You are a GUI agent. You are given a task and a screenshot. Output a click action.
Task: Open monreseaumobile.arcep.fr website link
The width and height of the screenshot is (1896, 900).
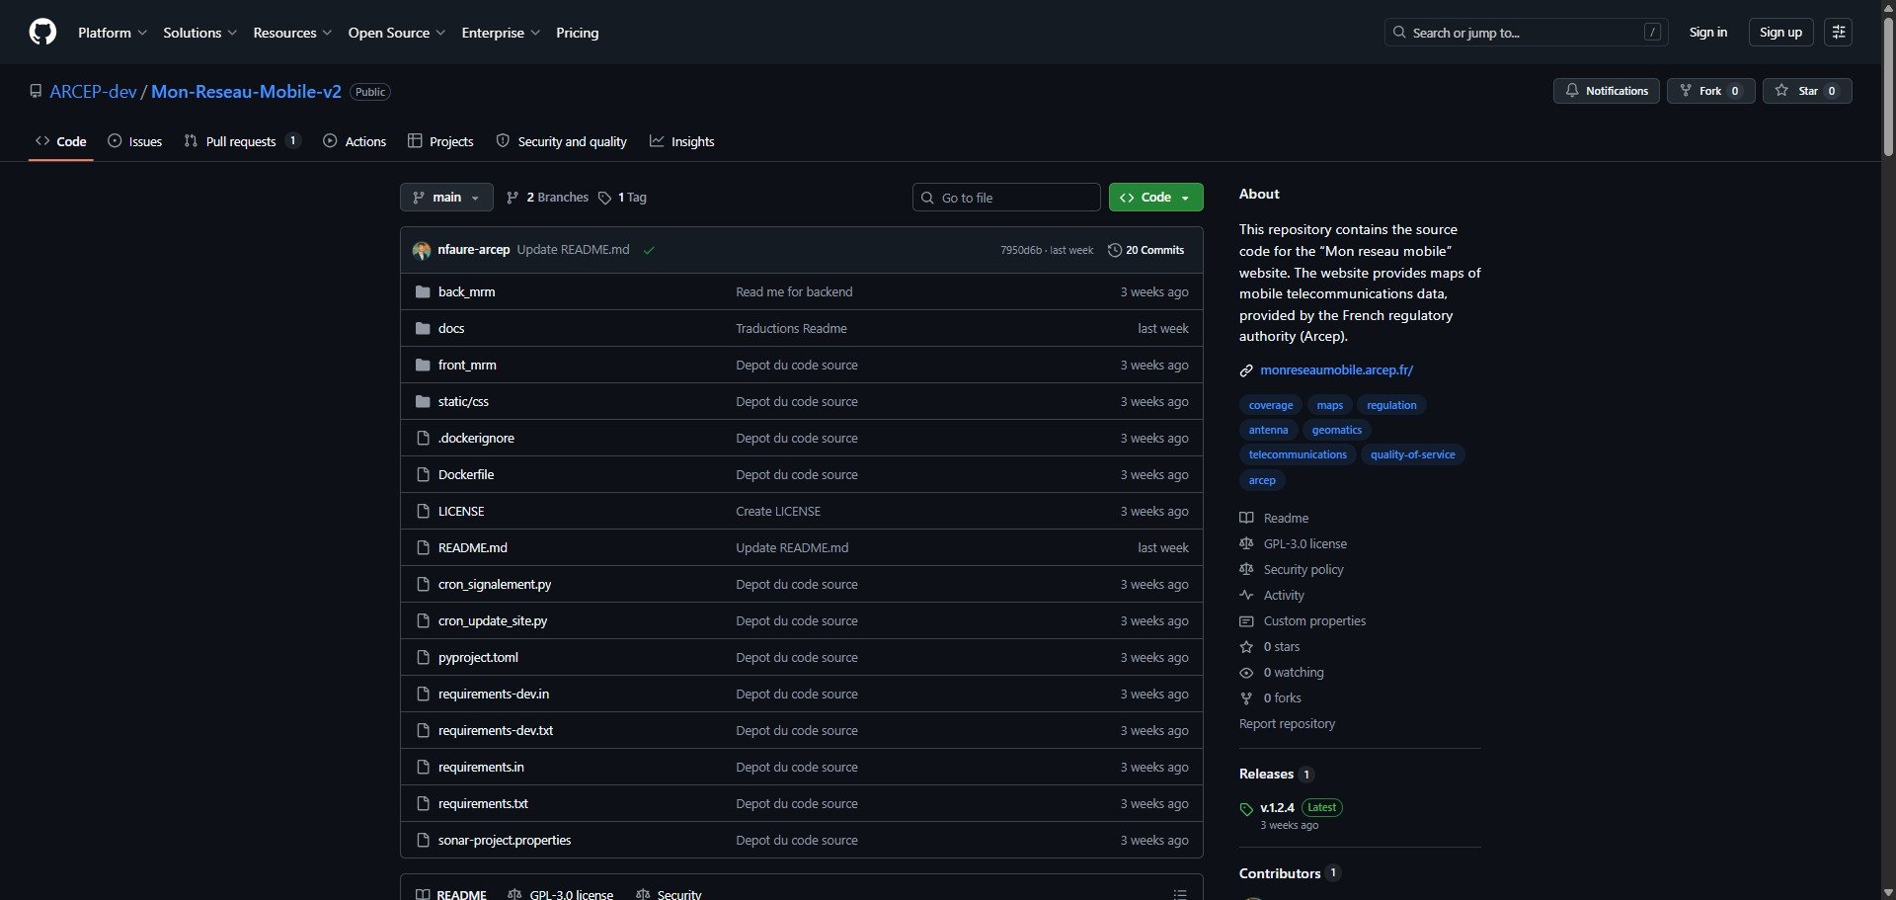pyautogui.click(x=1336, y=370)
